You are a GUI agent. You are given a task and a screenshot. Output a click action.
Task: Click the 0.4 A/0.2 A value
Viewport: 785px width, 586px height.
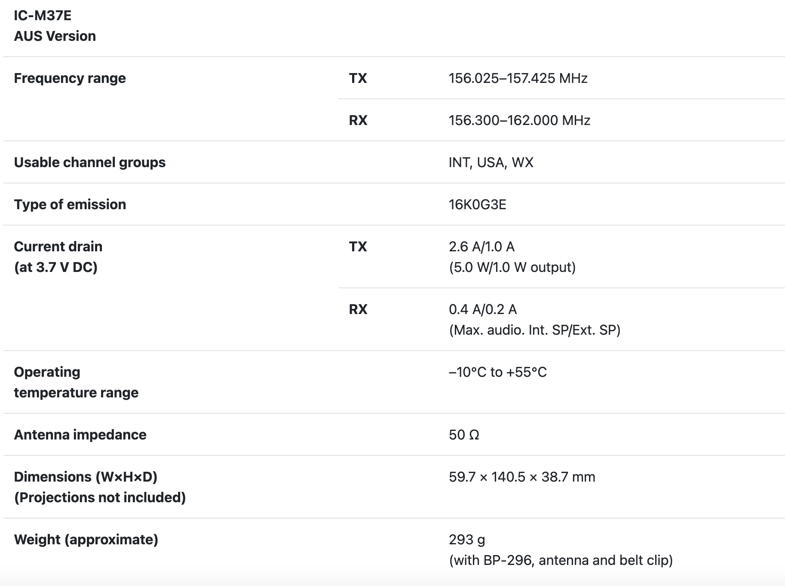[482, 309]
